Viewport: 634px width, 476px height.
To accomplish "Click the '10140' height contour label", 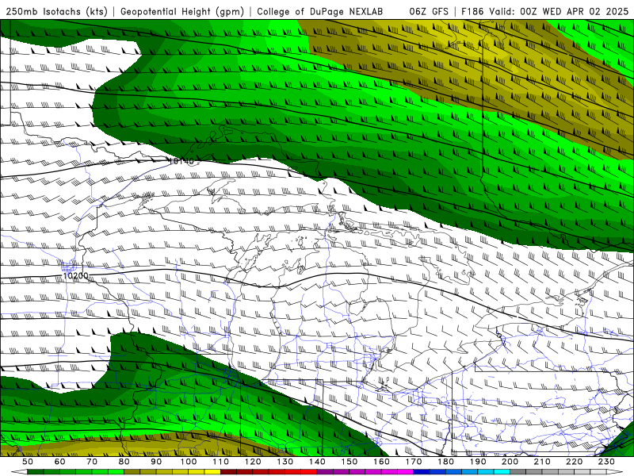I will click(181, 161).
